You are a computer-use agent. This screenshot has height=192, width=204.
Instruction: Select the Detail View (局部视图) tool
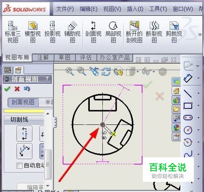(113, 32)
